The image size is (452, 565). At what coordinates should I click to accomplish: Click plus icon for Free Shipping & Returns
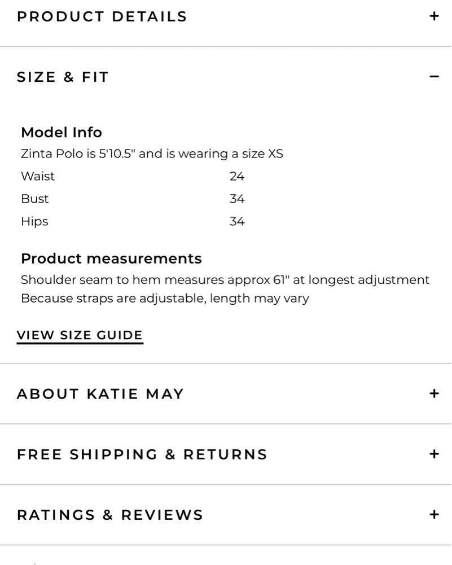(x=434, y=454)
